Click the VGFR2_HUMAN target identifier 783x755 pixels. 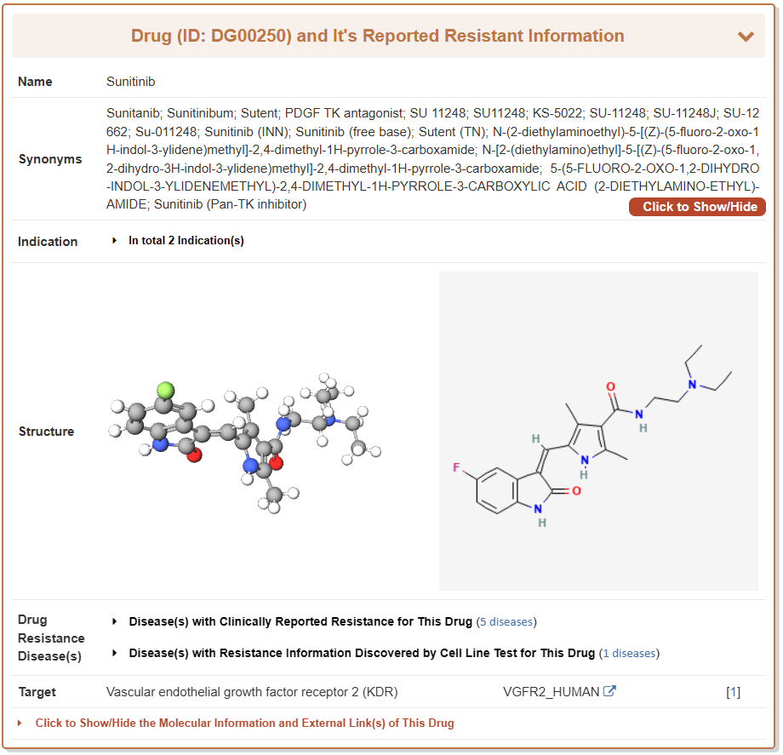coord(551,692)
